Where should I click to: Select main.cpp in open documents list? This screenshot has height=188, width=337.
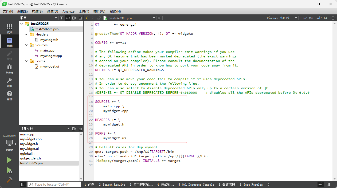pos(27,134)
